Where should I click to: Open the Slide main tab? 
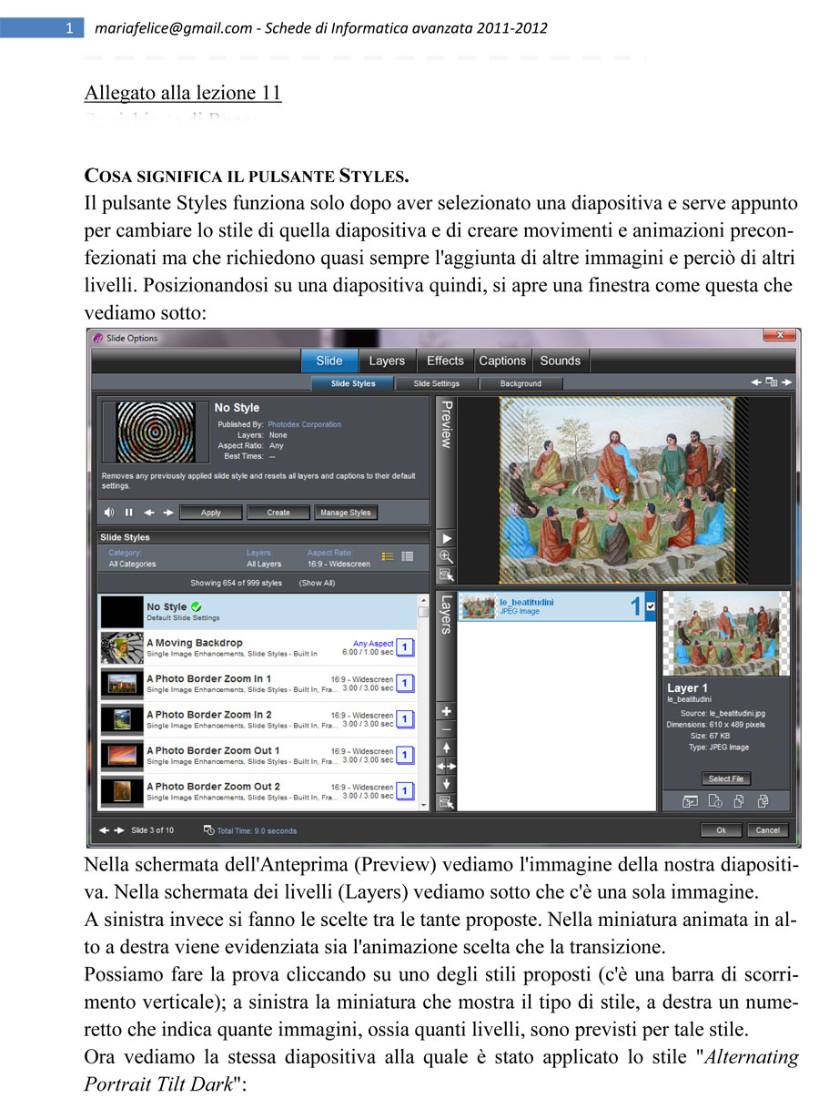click(329, 361)
